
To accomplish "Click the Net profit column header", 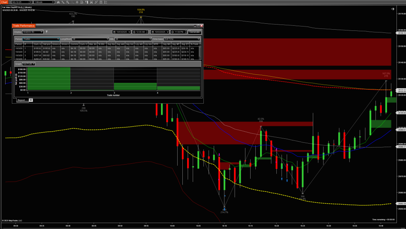I will pyautogui.click(x=47, y=44).
